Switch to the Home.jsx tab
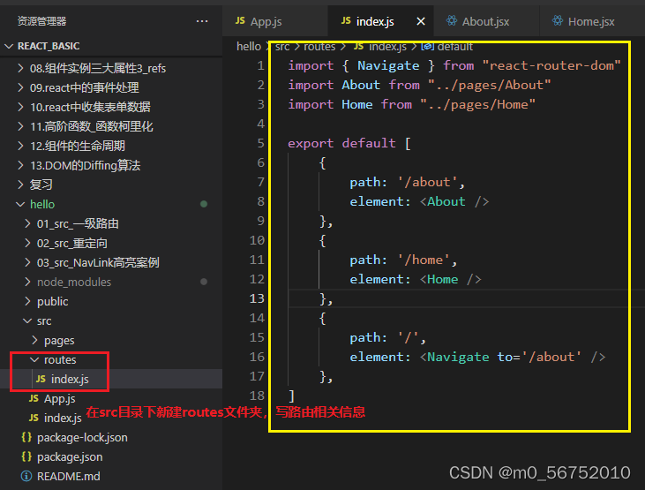Screen dimensions: 645x490 pyautogui.click(x=591, y=21)
